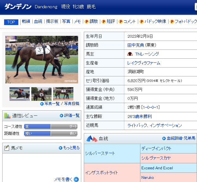Open the premium 短評 tab

click(x=111, y=22)
